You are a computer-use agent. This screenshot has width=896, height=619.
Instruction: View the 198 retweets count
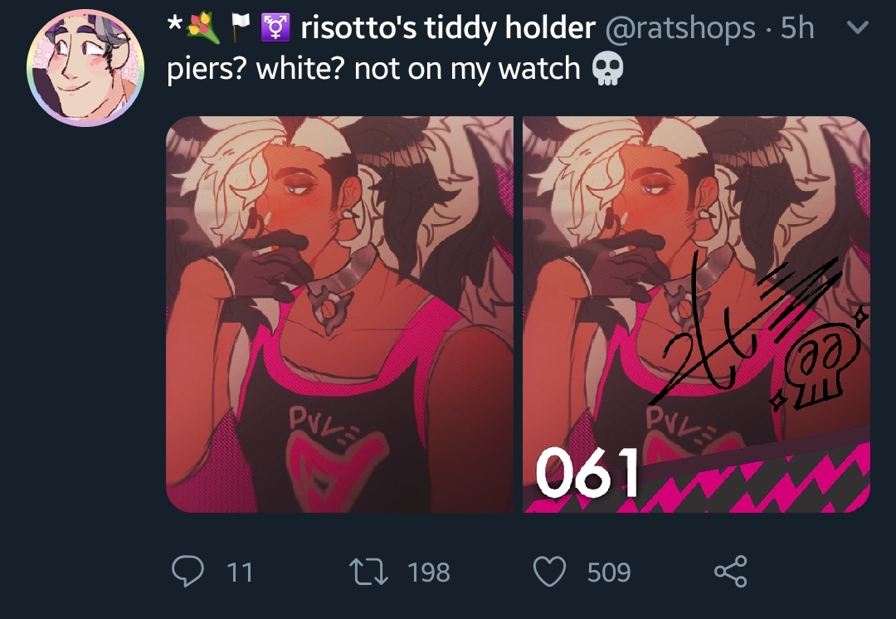429,573
